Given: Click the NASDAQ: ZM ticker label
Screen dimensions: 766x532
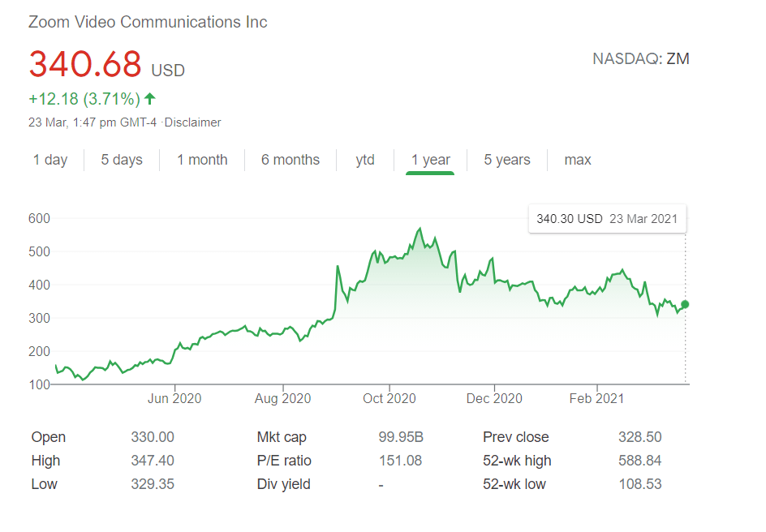Looking at the screenshot, I should [641, 58].
